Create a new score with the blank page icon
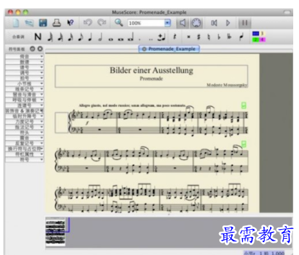Viewport: 299px width, 255px height. (x=16, y=23)
